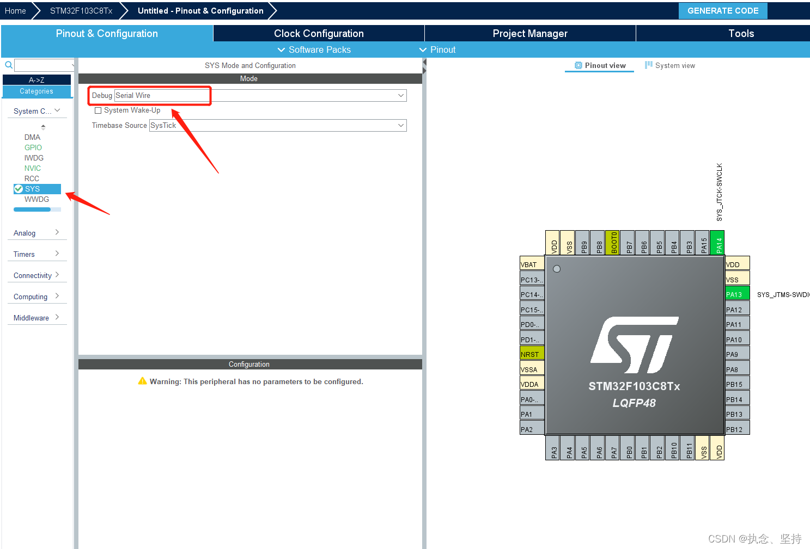Screen dimensions: 810x549
Task: Click the PA8 pin
Action: [x=738, y=368]
